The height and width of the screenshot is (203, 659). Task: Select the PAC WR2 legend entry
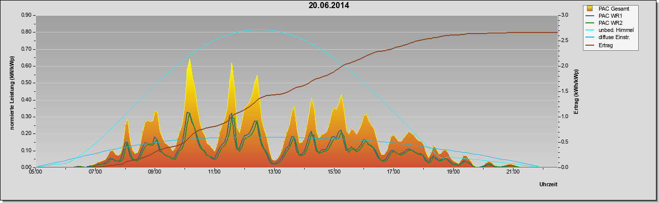pyautogui.click(x=610, y=23)
